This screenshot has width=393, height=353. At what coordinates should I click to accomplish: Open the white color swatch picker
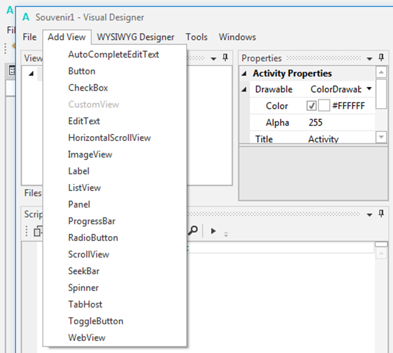coord(324,106)
